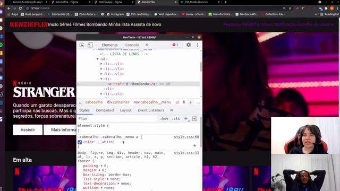
Task: Click the KENZIEFLIX logo
Action: pyautogui.click(x=28, y=24)
